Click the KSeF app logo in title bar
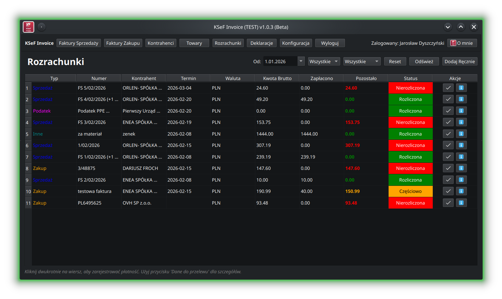The height and width of the screenshot is (299, 502). tap(29, 27)
